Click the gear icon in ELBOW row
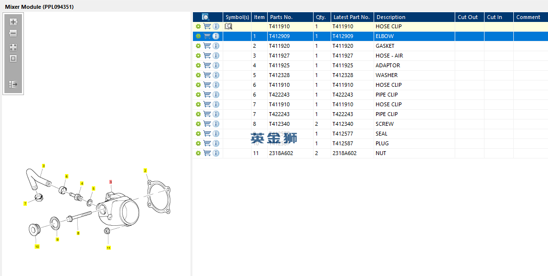 coord(198,36)
